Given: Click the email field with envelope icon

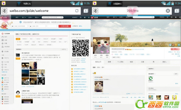Looking at the screenshot, I should (x=19, y=26).
